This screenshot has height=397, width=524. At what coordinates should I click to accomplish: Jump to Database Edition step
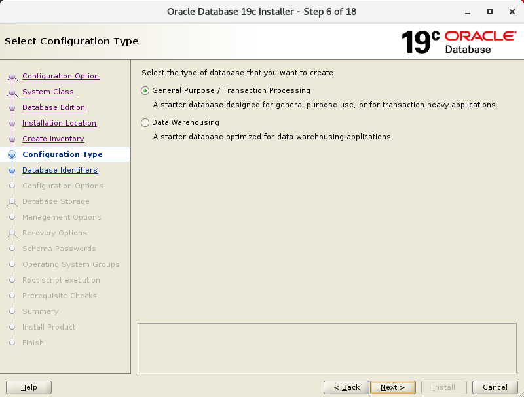(x=54, y=107)
